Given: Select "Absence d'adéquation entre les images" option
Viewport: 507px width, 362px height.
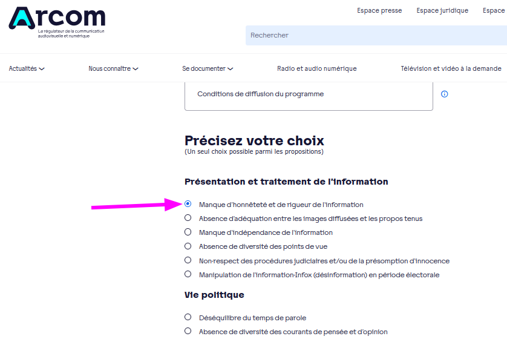Looking at the screenshot, I should tap(188, 218).
